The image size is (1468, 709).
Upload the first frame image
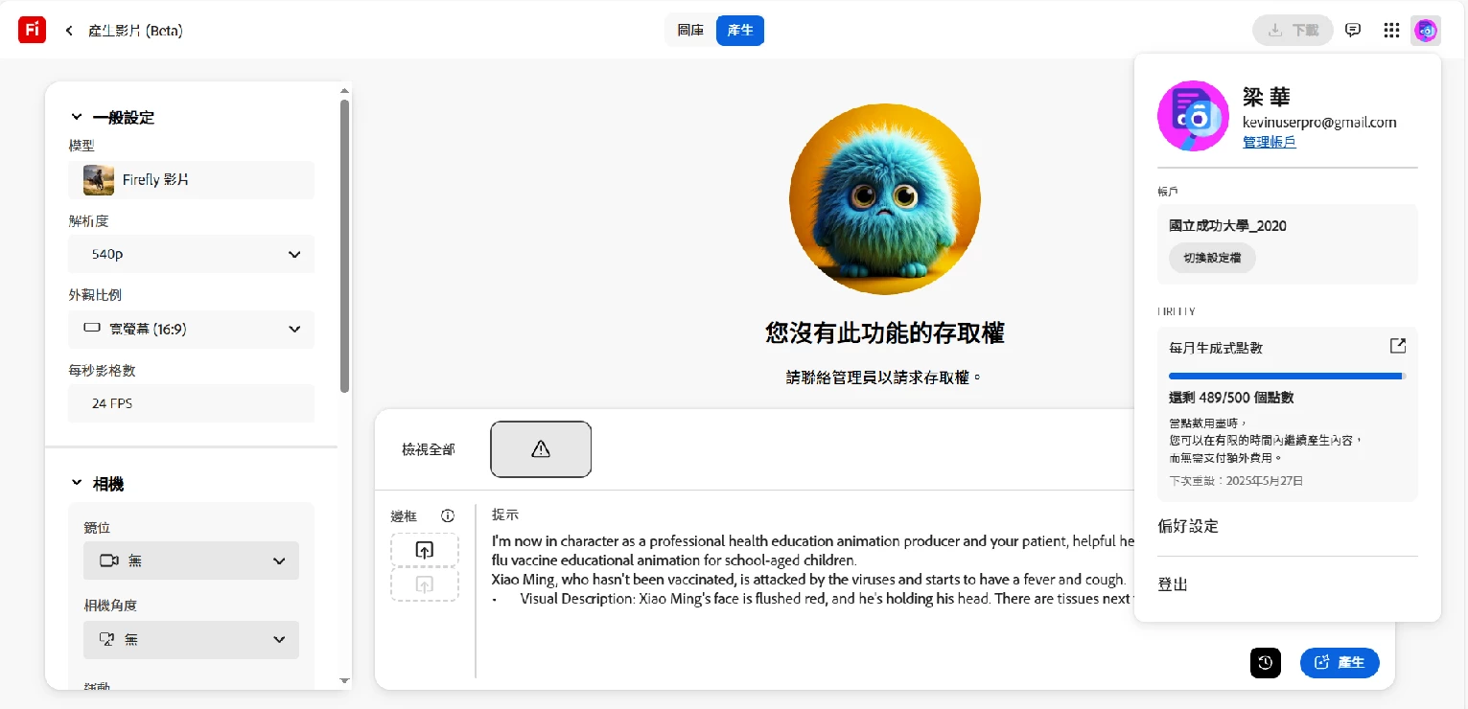[425, 550]
